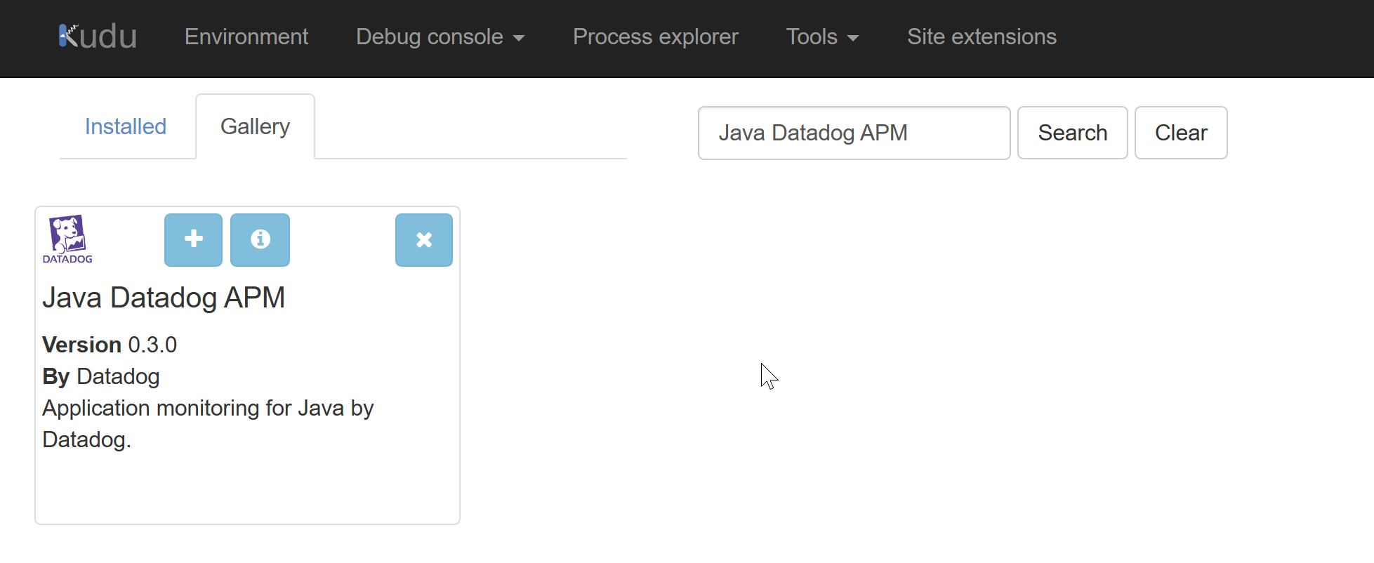Click the Kudu logo
This screenshot has width=1374, height=563.
(98, 37)
